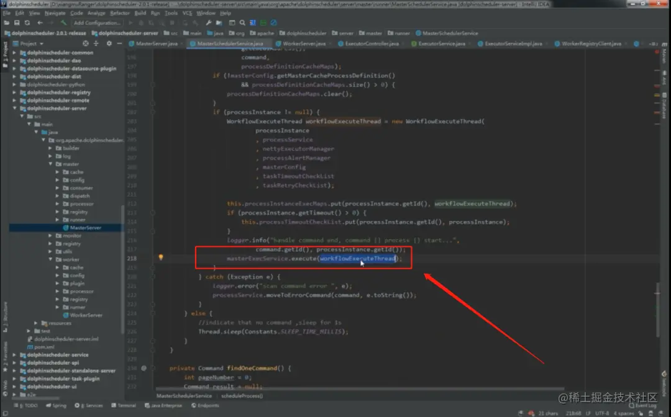Click the Search Everywhere magnifier icon
Screen dimensions: 671x417
(242, 22)
